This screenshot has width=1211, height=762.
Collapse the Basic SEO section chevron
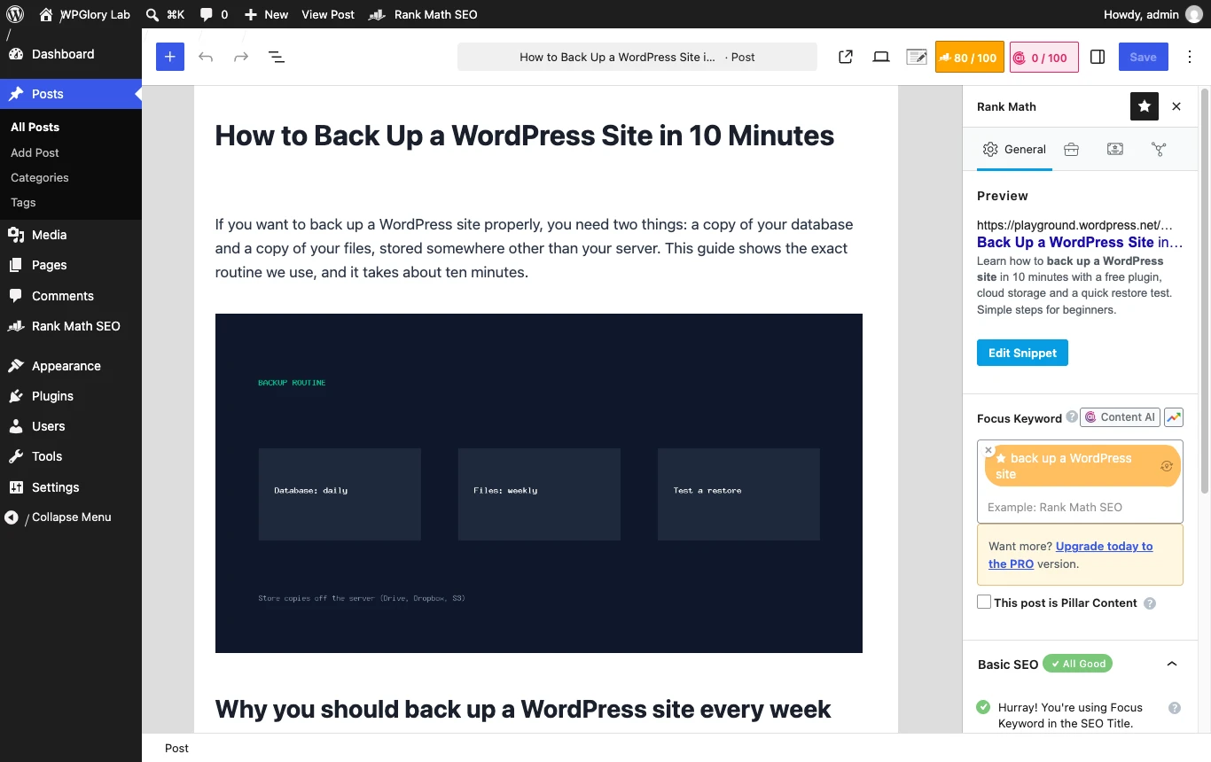[x=1172, y=664]
